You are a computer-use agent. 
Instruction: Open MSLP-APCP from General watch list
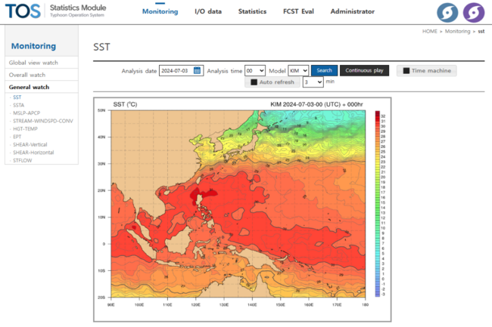26,113
